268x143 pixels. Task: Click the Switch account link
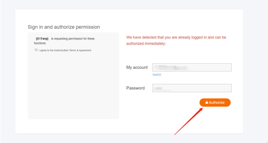pos(157,75)
